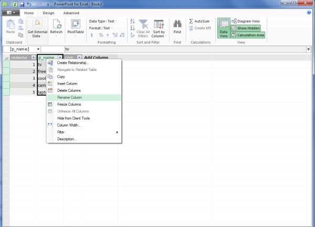315x227 pixels.
Task: Select row 1 via its row selector
Action: 6,64
